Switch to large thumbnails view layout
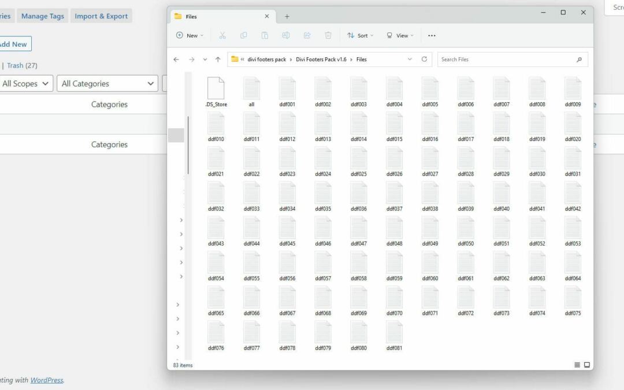This screenshot has width=624, height=390. coord(587,365)
